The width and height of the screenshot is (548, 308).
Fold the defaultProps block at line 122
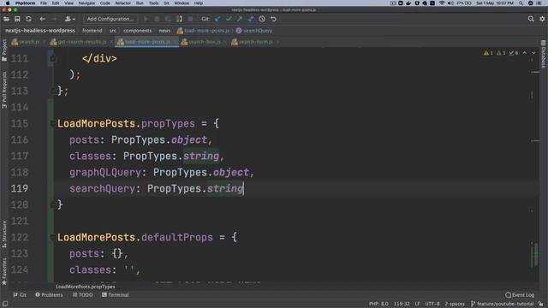pos(52,237)
